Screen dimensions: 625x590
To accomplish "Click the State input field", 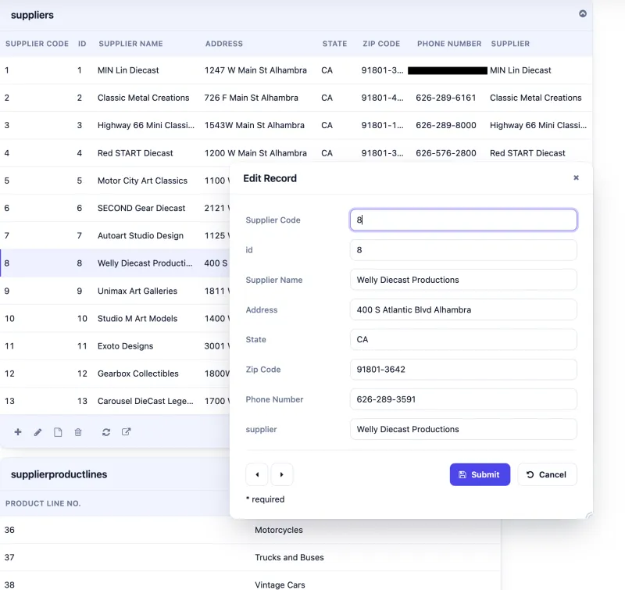I will 463,339.
